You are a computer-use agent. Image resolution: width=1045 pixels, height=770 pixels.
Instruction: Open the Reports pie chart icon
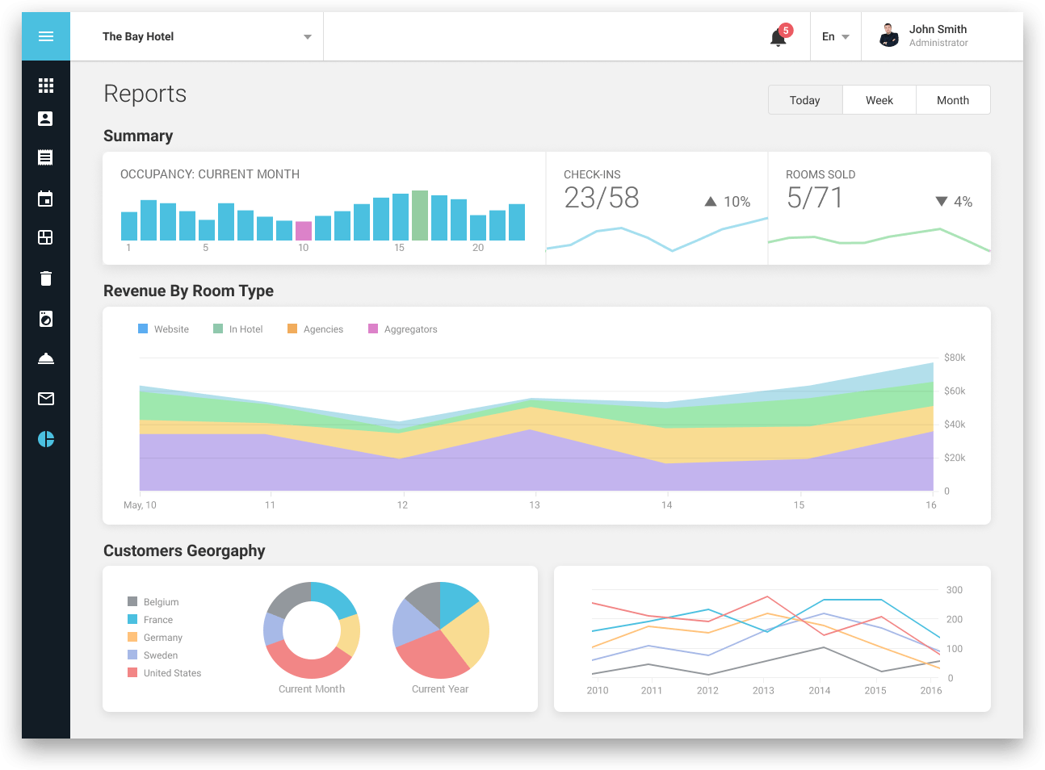[45, 438]
